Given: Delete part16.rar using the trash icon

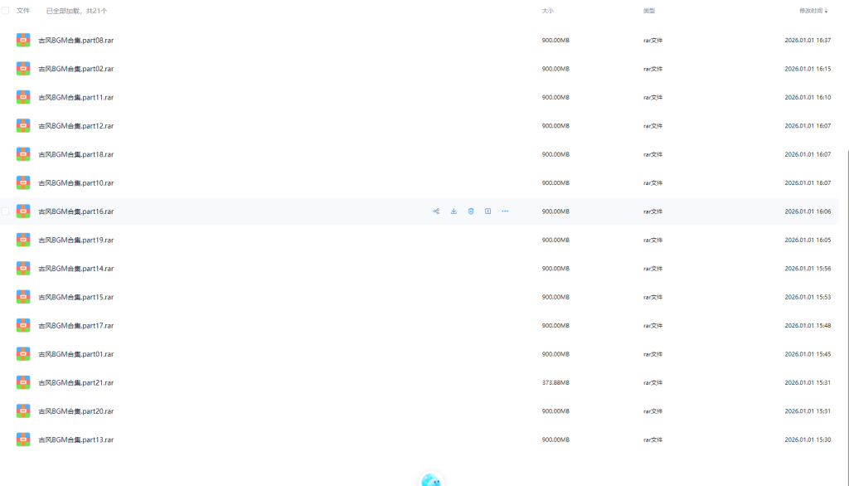Looking at the screenshot, I should [471, 211].
